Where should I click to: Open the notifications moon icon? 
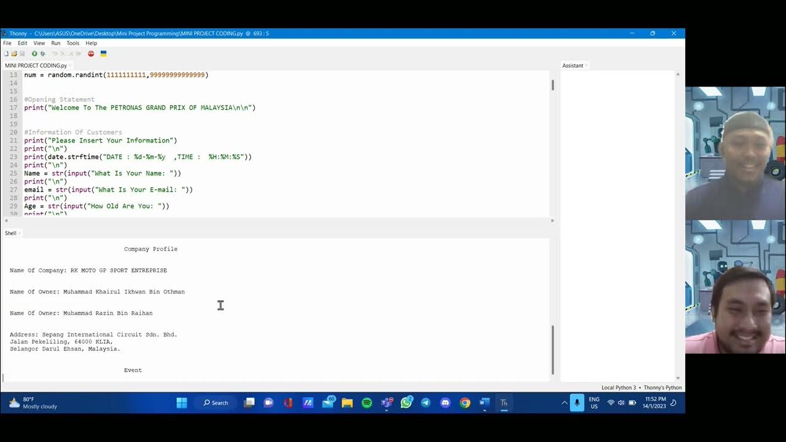673,403
